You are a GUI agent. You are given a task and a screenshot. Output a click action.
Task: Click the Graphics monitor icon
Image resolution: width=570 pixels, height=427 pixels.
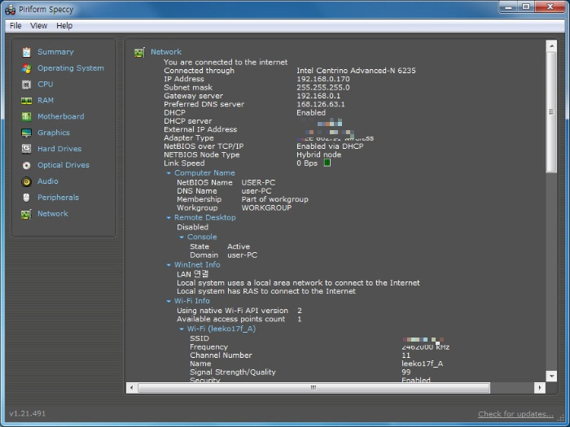(26, 133)
